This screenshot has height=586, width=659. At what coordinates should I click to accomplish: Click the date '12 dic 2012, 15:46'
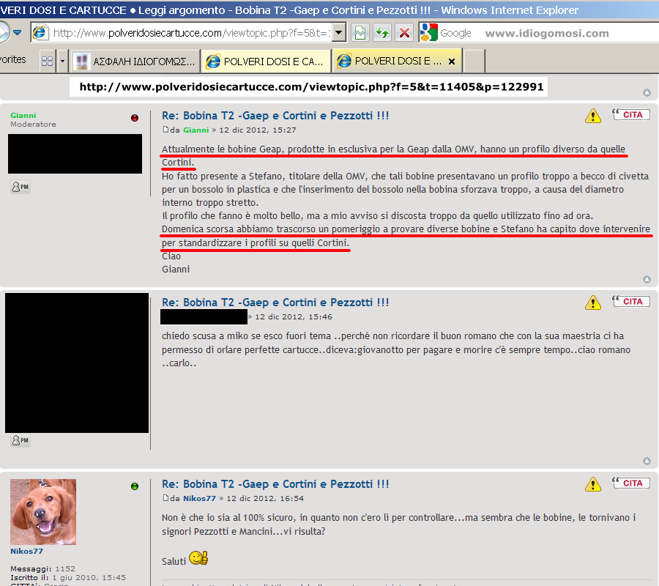[294, 316]
